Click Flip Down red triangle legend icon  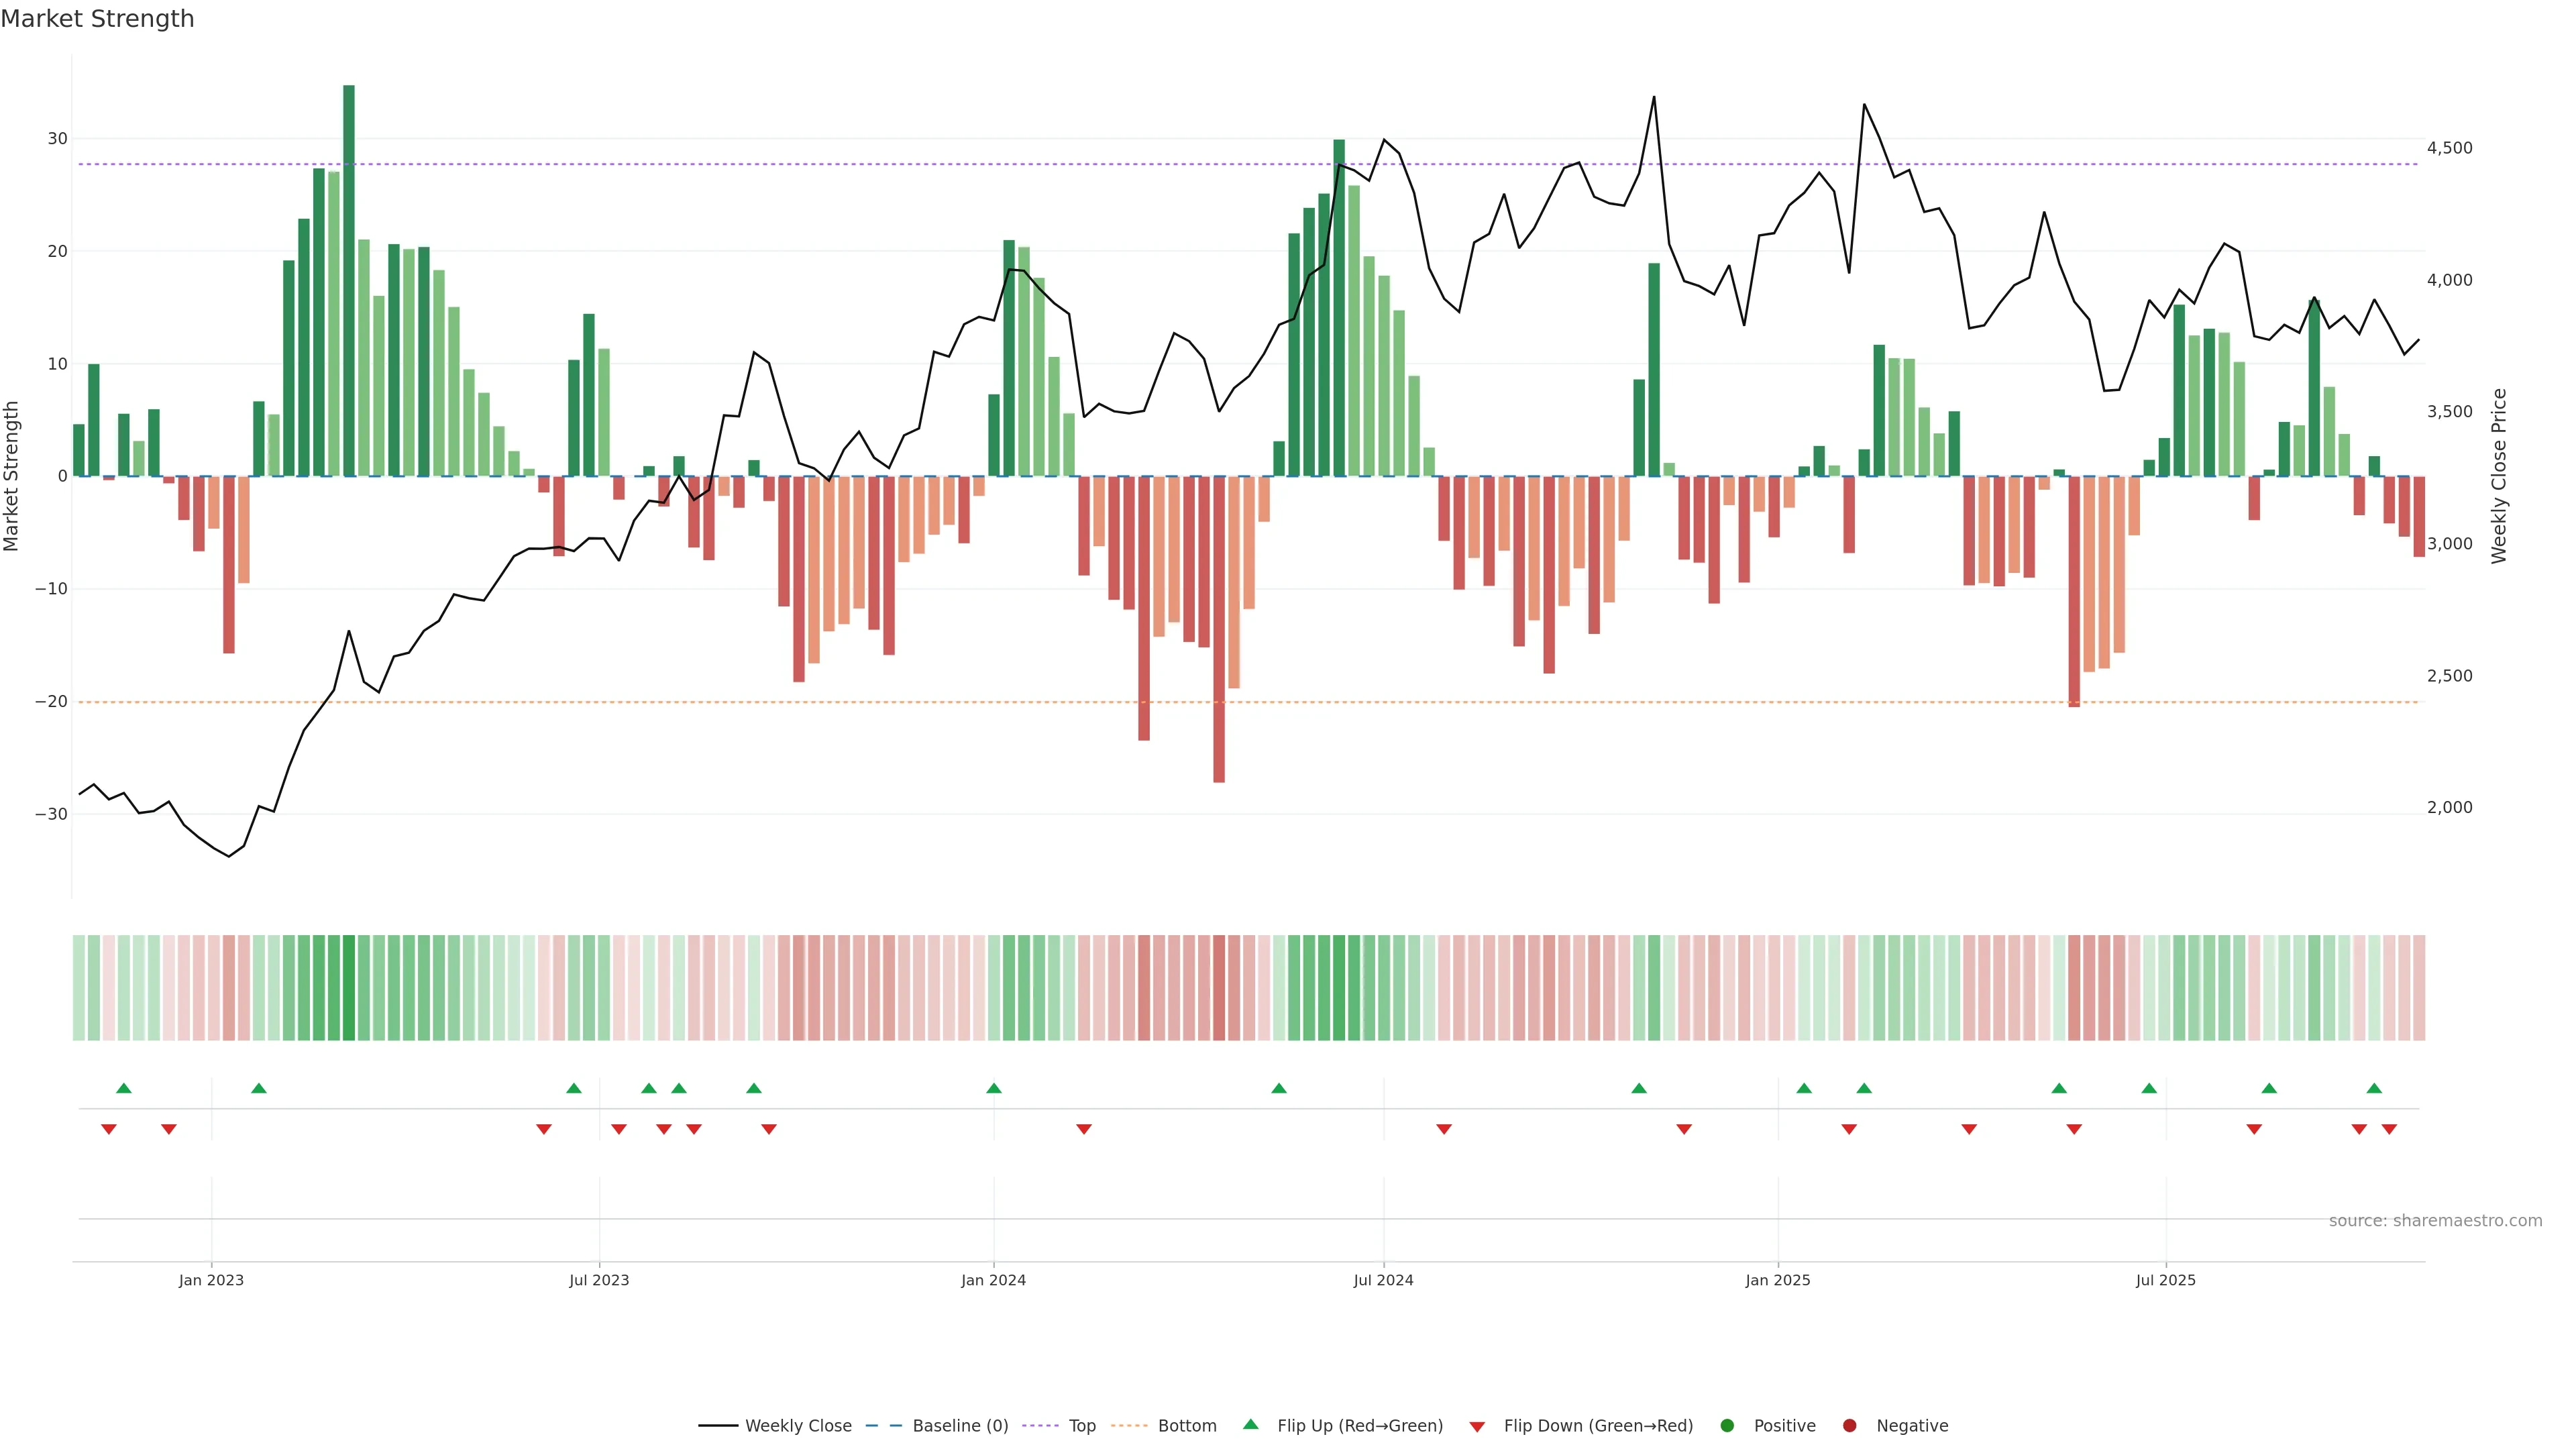1477,1427
